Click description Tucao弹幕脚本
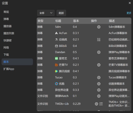Image resolution: width=133 pixels, height=113 pixels. pos(118,77)
